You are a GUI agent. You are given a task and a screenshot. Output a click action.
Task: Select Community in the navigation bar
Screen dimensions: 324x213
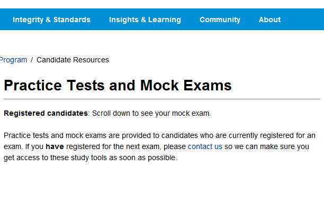220,20
